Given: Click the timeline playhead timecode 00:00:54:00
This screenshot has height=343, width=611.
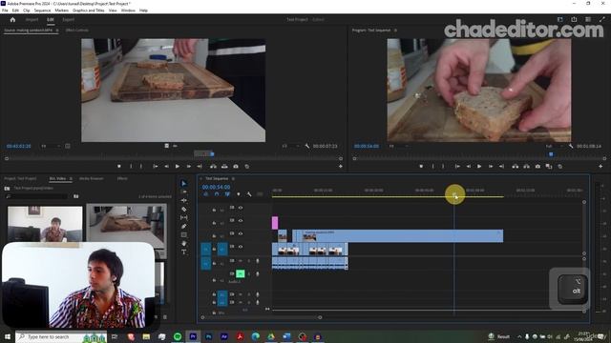Looking at the screenshot, I should pyautogui.click(x=216, y=187).
